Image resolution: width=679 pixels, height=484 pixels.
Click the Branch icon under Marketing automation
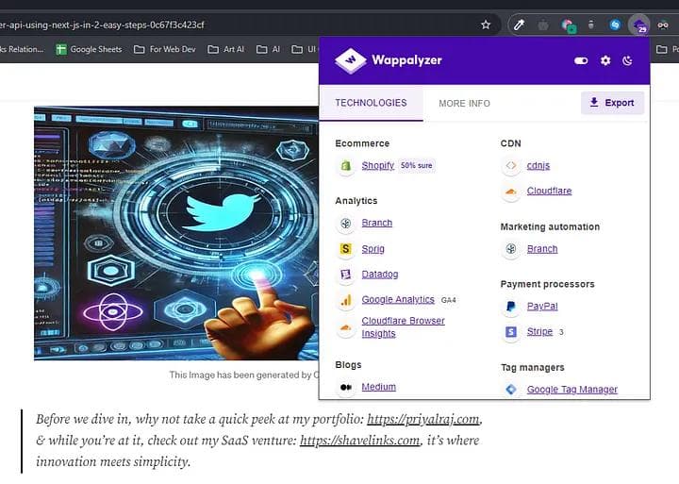tap(511, 249)
